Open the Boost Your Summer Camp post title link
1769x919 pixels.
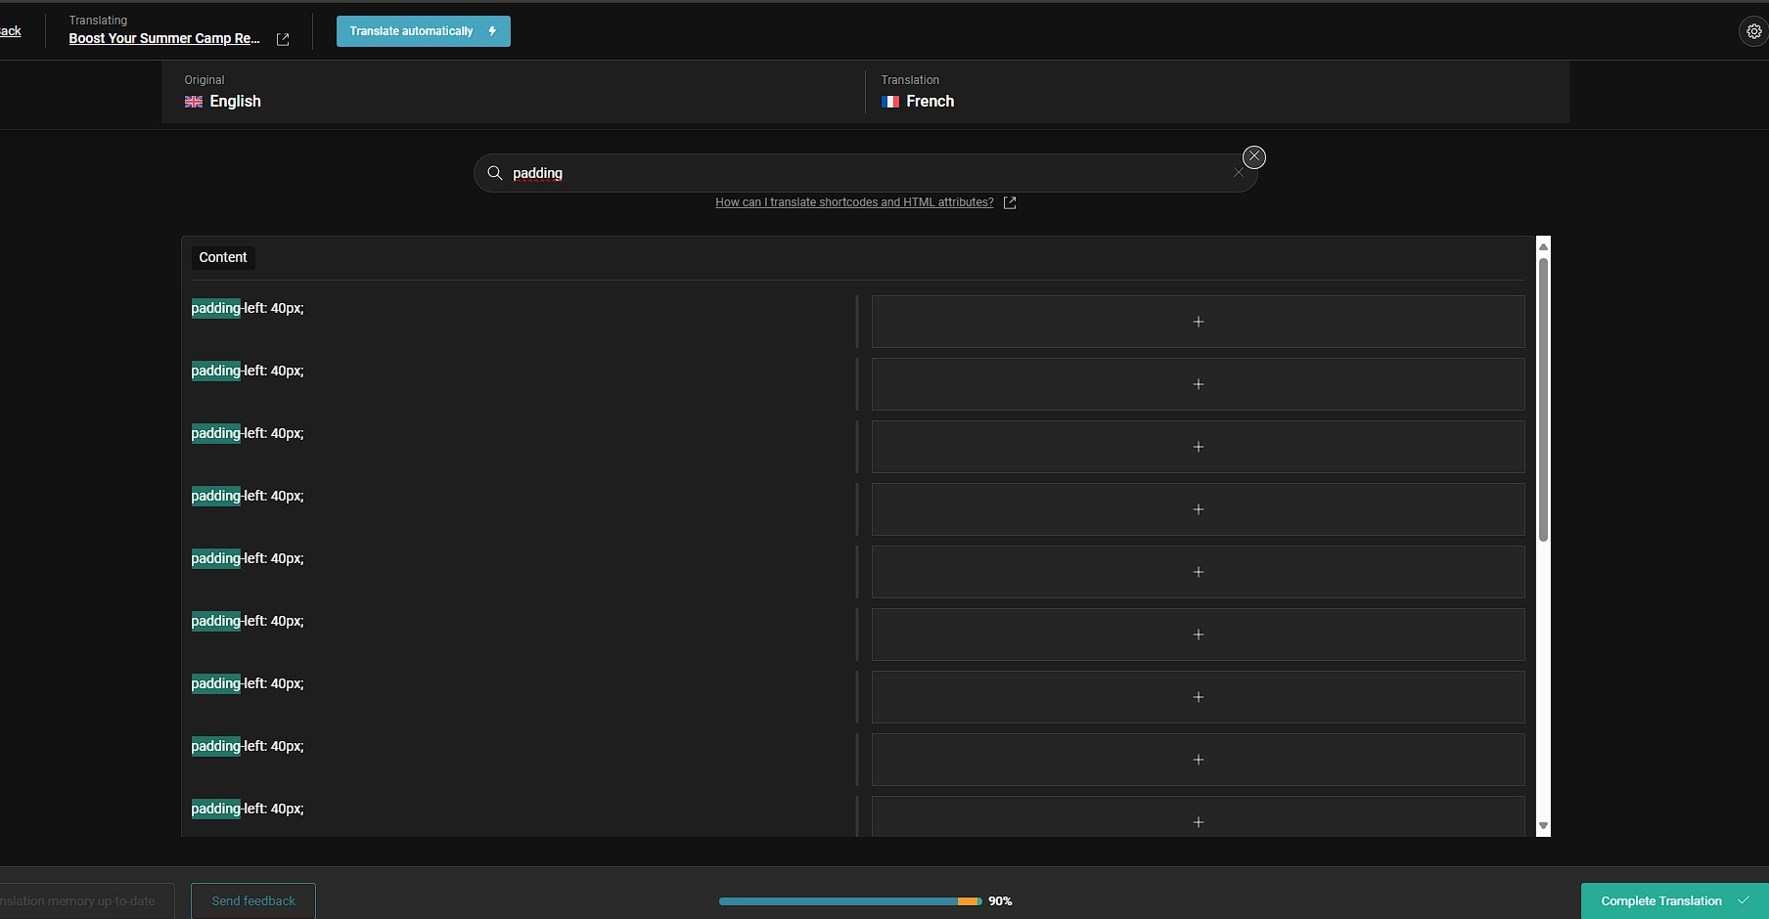tap(164, 38)
